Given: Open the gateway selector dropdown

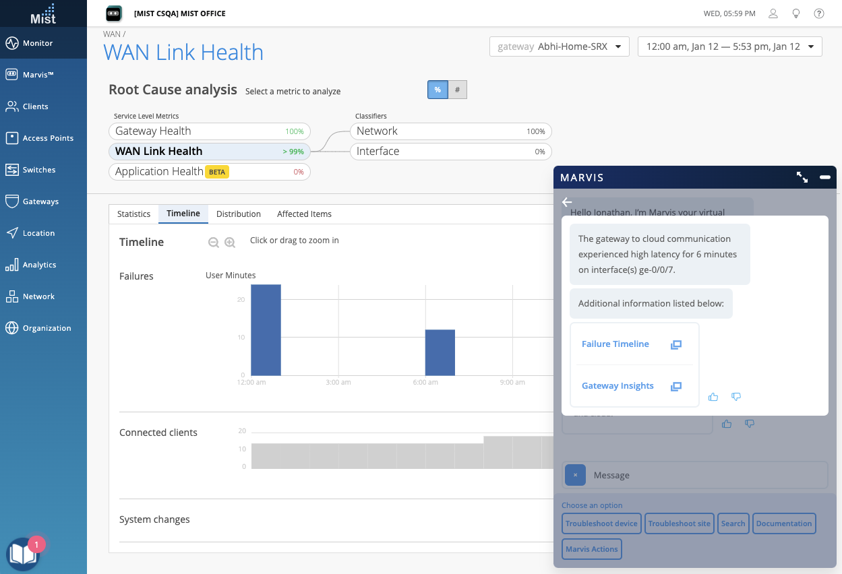Looking at the screenshot, I should pyautogui.click(x=560, y=46).
